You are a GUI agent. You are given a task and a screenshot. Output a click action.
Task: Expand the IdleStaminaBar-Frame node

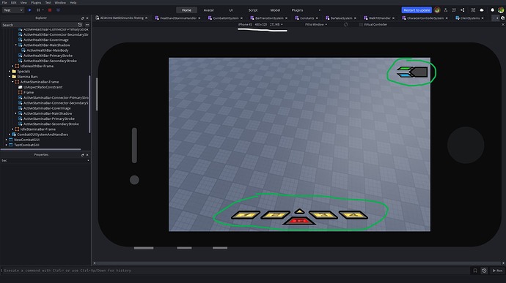(12, 129)
